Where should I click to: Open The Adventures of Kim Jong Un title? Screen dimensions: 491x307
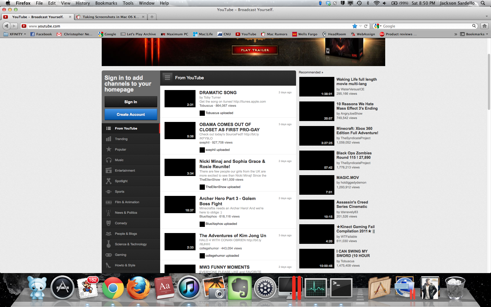click(233, 235)
